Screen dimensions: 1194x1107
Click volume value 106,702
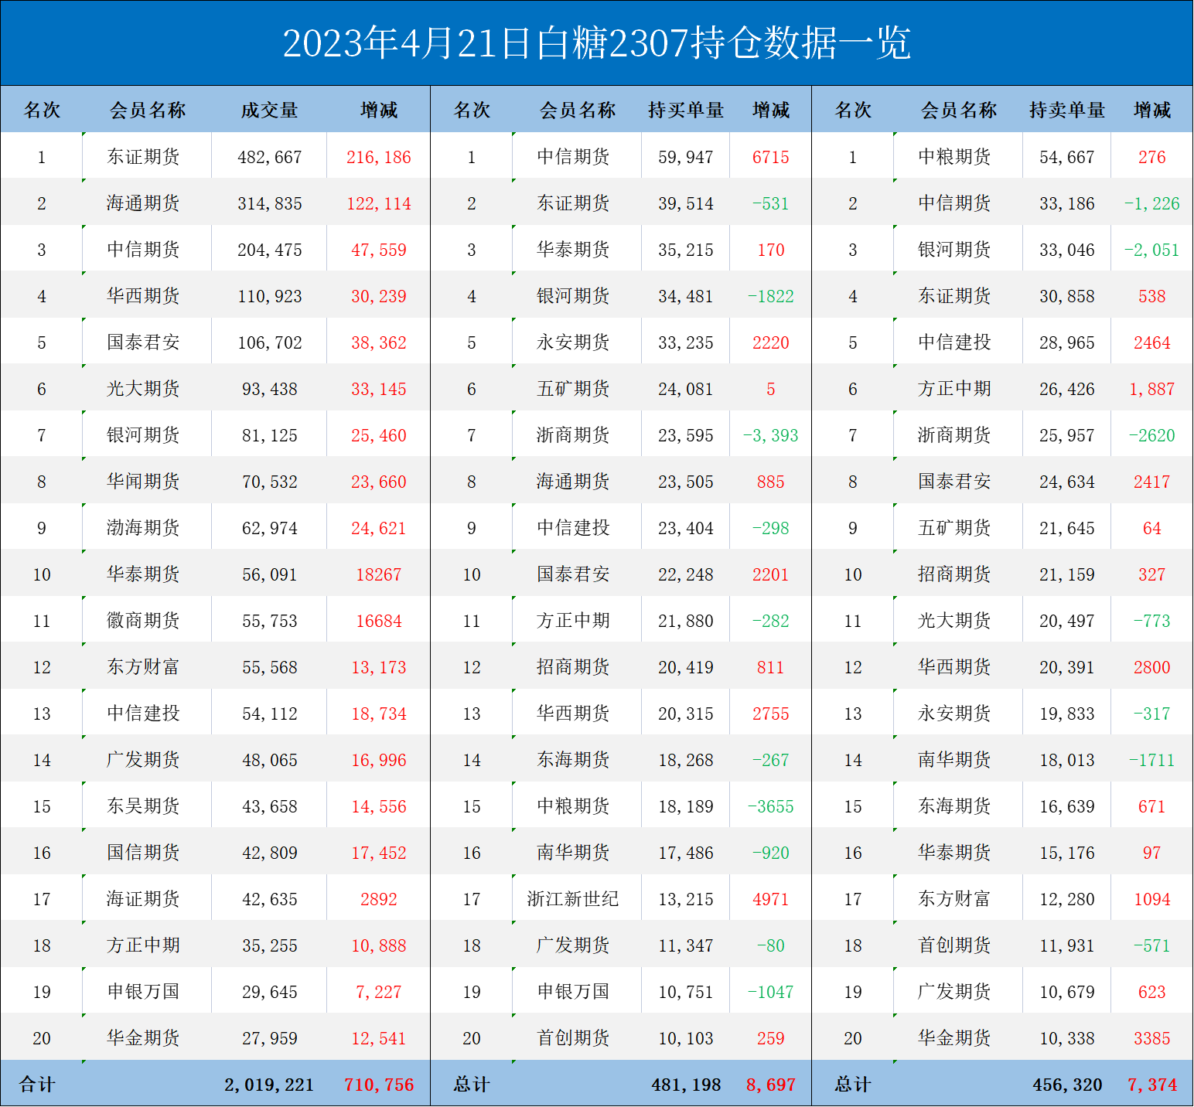[269, 342]
